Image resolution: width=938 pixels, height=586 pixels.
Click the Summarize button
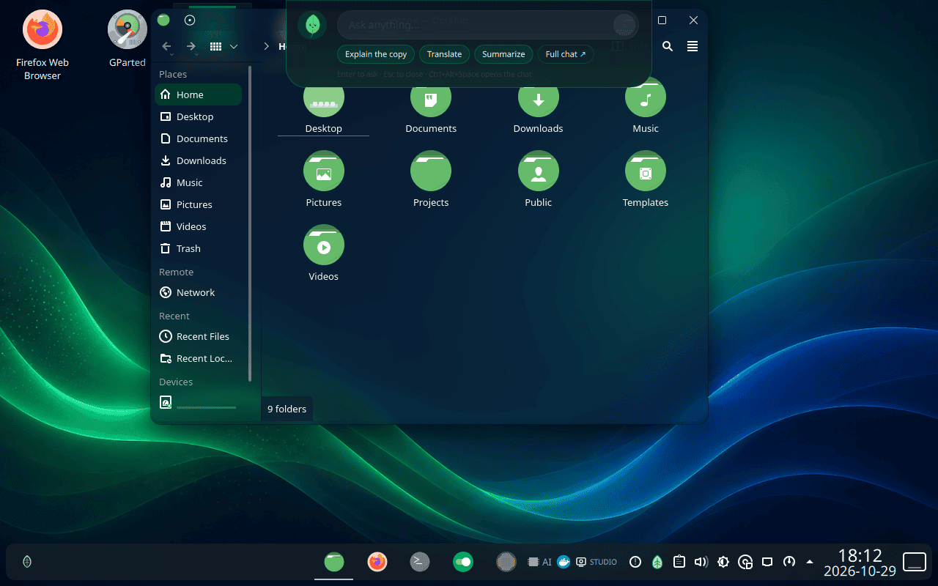coord(503,54)
